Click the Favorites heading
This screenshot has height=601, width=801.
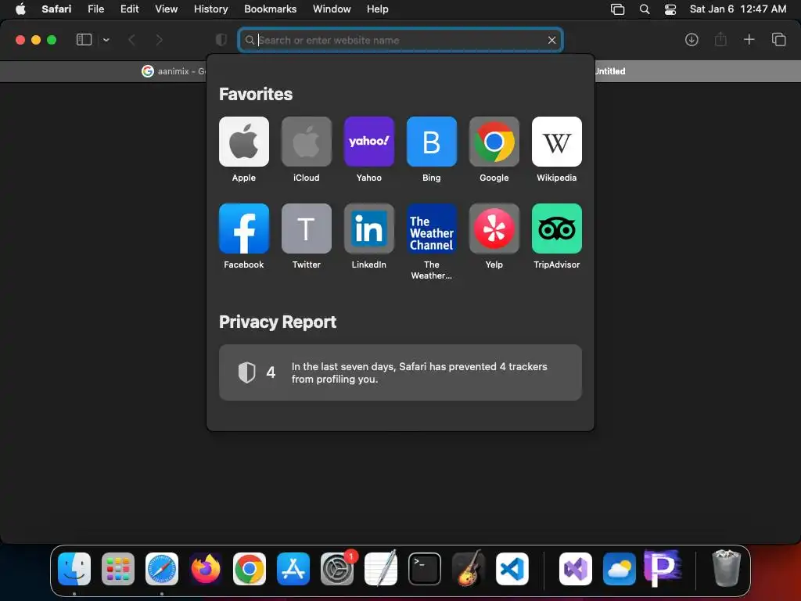(x=256, y=94)
